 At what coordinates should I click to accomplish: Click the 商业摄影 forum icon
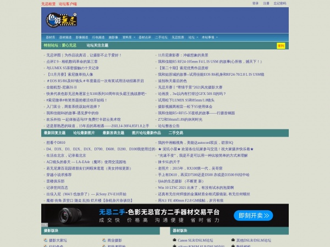tap(104, 240)
